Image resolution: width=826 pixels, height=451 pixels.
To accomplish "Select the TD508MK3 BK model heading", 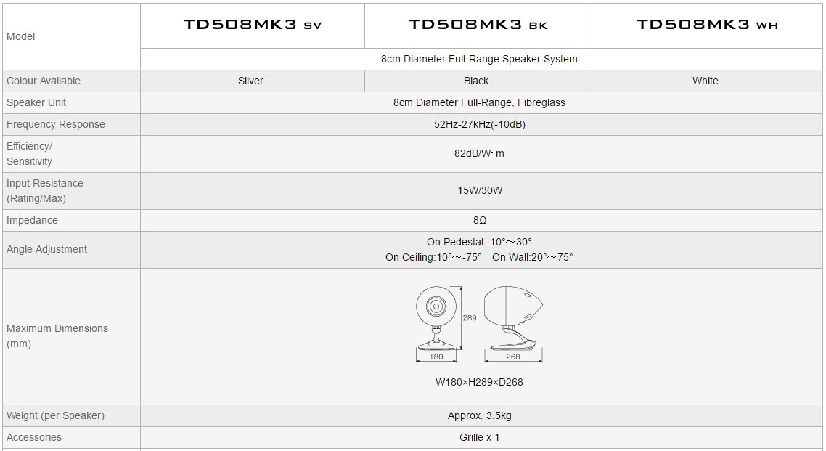I will click(478, 25).
